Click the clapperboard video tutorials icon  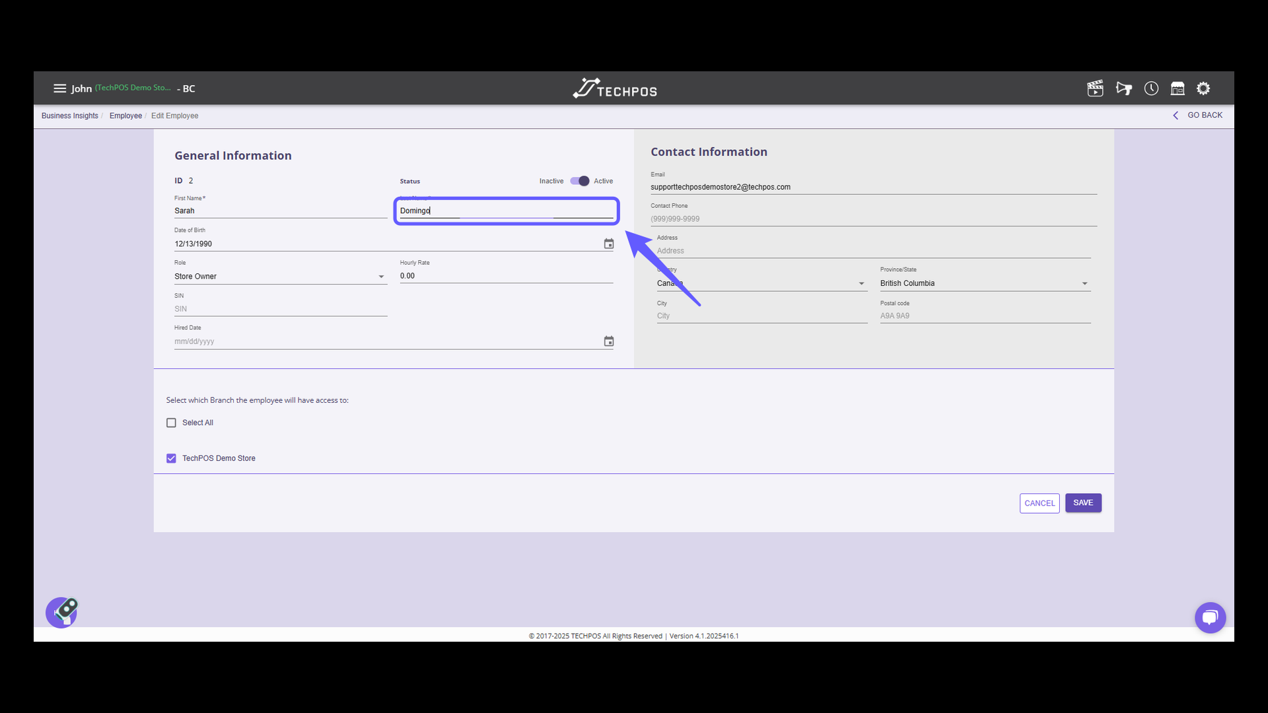[x=1095, y=88]
